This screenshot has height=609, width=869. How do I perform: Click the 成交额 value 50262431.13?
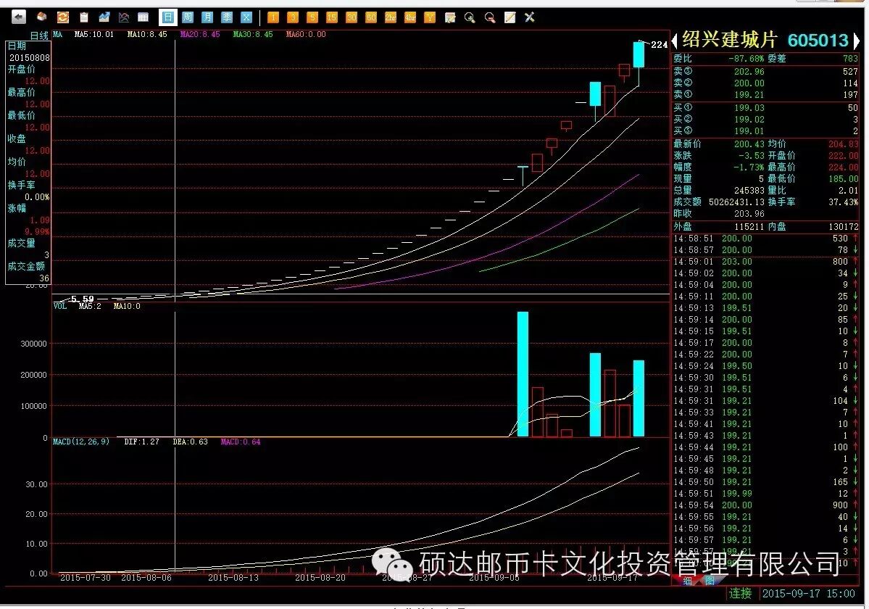click(736, 202)
